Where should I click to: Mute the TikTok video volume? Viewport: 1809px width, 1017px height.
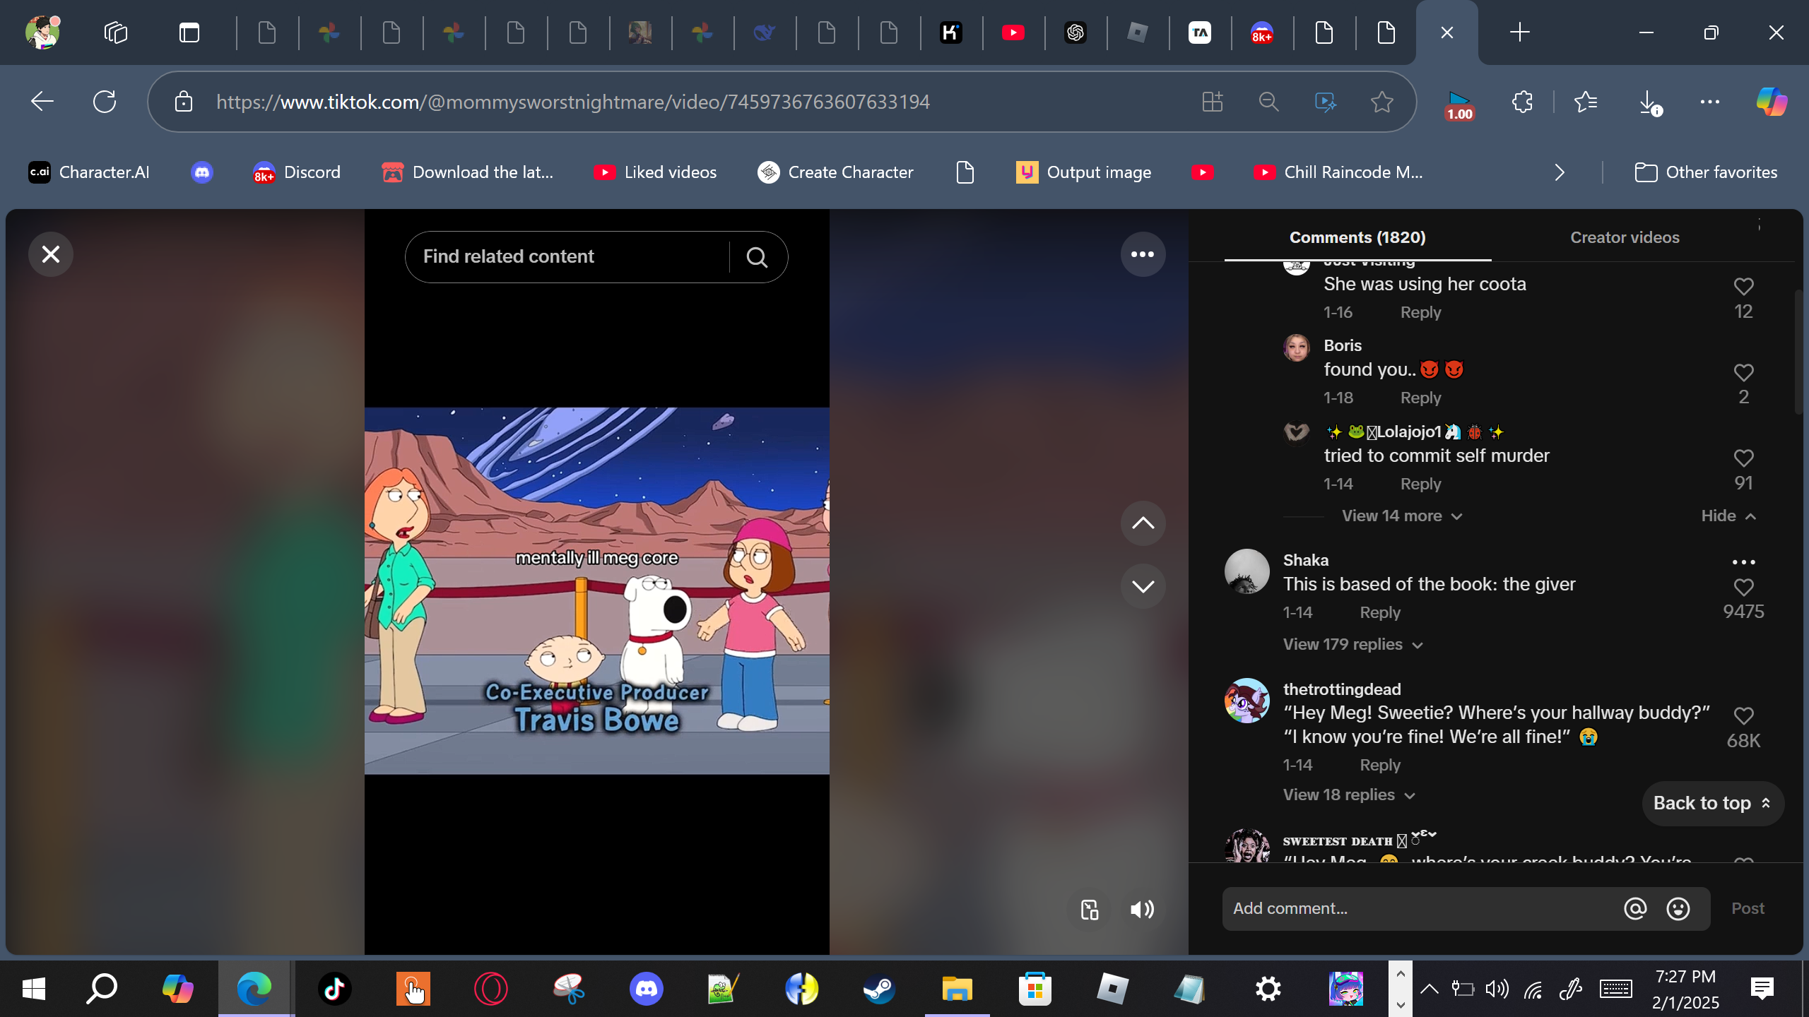tap(1142, 909)
